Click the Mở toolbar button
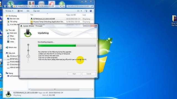The height and width of the screenshot is (99, 177). coord(20,11)
